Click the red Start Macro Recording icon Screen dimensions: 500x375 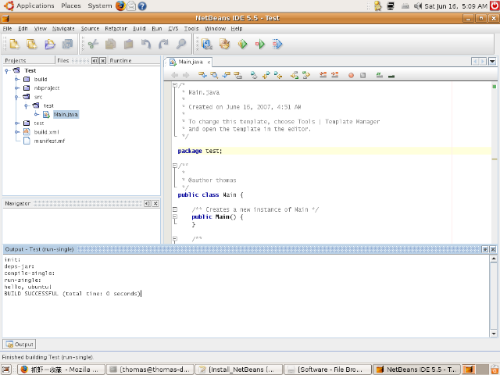351,75
